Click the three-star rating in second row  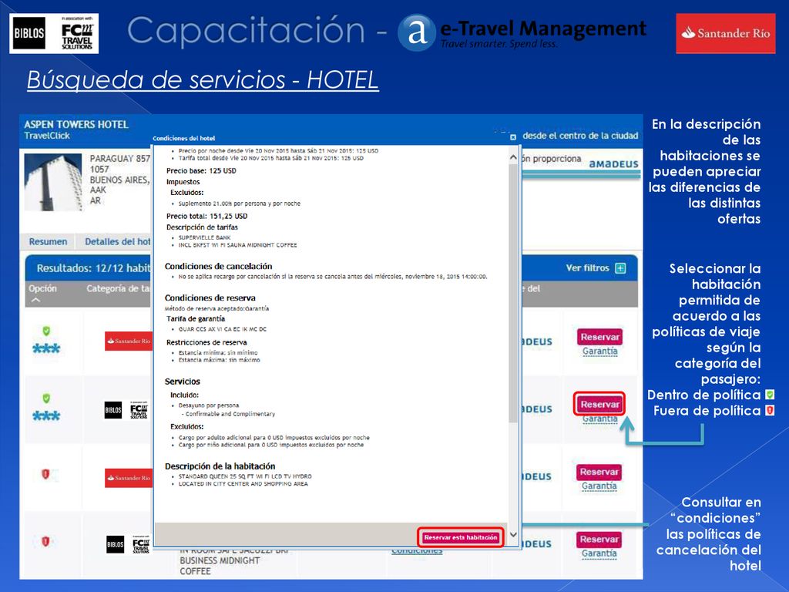pyautogui.click(x=46, y=415)
